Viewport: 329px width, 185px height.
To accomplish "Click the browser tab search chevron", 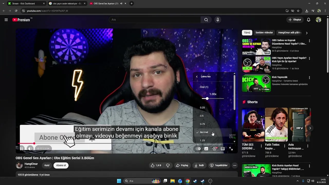I will [x=3, y=4].
